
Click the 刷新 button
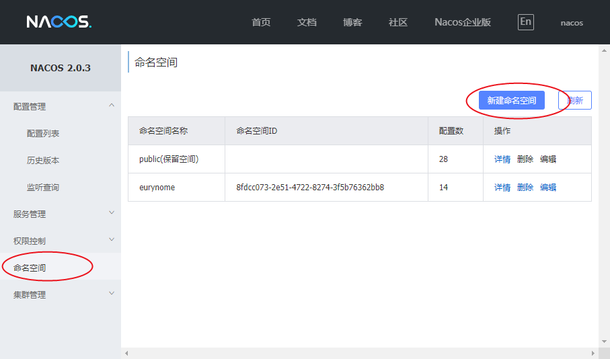pos(575,100)
